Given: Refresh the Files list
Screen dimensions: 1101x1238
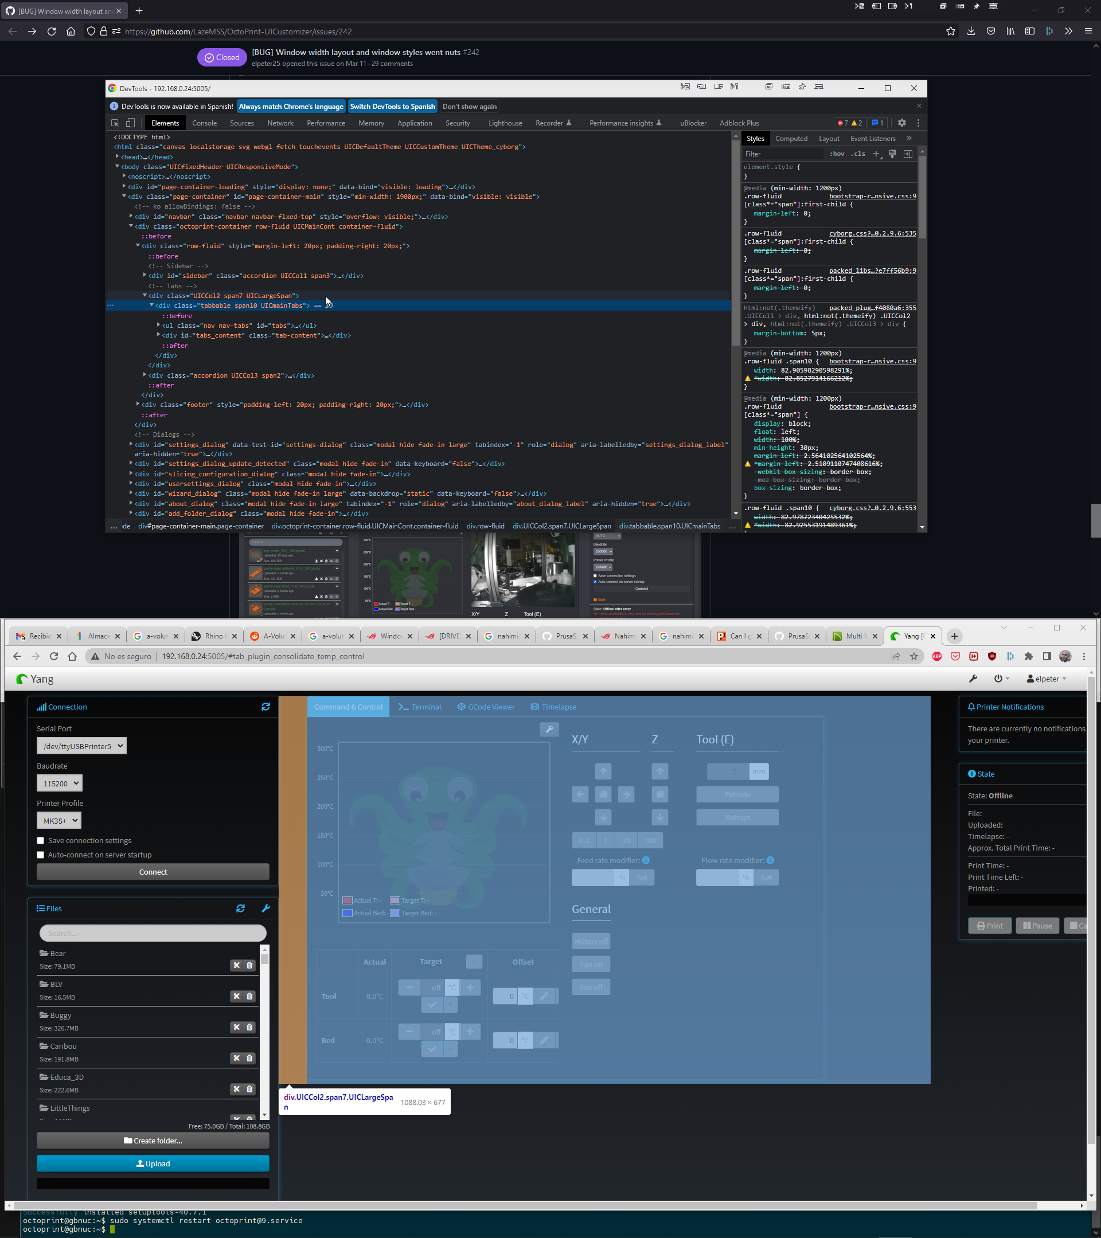Looking at the screenshot, I should pos(241,908).
